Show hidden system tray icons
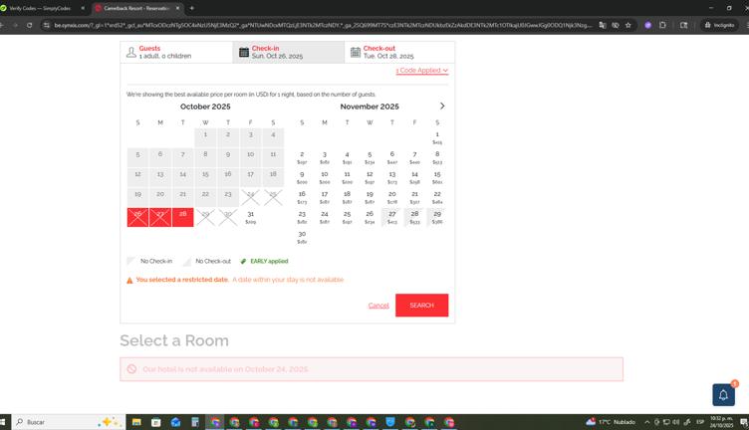The width and height of the screenshot is (749, 430). [x=647, y=422]
